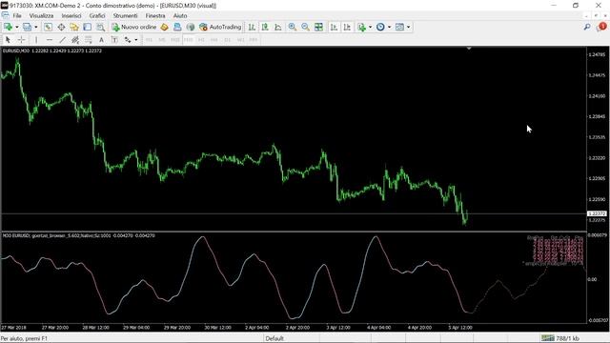Tile chart windows with the grid icon

pyautogui.click(x=318, y=27)
